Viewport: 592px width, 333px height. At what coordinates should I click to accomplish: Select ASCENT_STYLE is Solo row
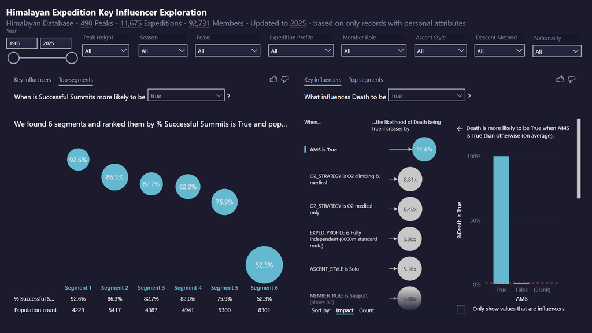334,269
